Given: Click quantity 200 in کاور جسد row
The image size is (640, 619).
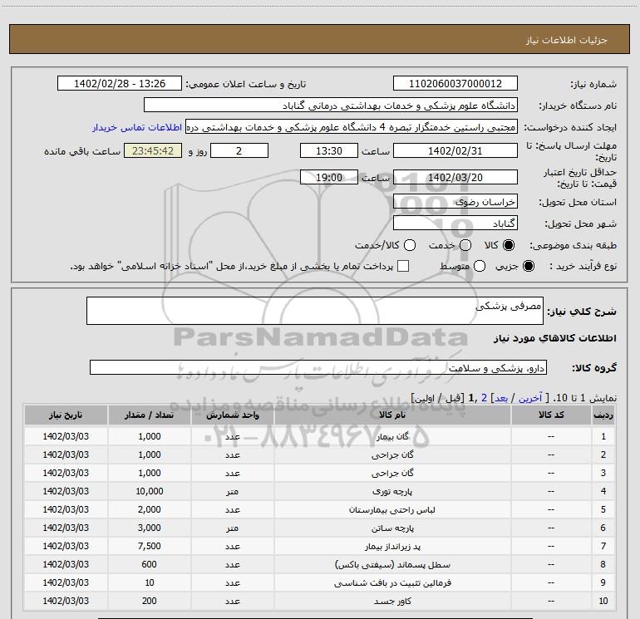Looking at the screenshot, I should coord(150,601).
